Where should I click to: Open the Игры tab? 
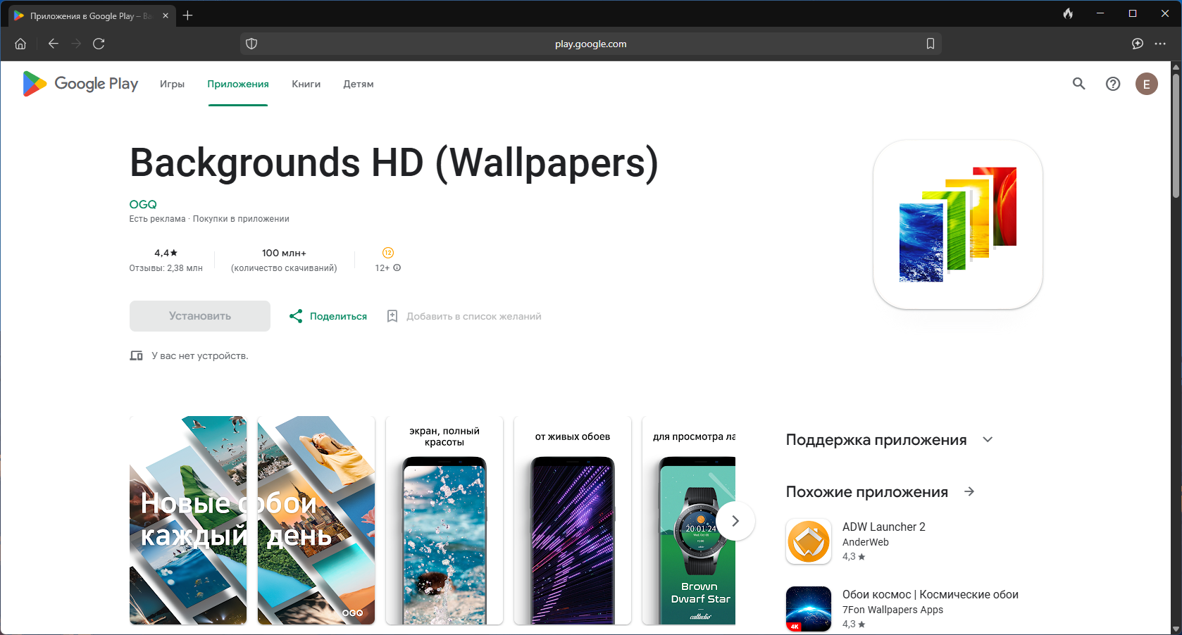pos(172,84)
